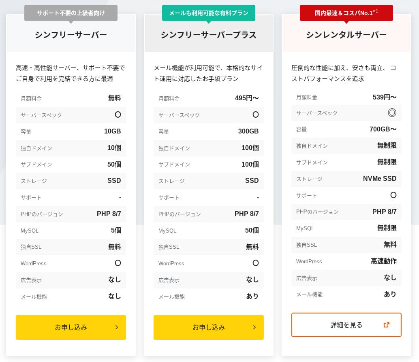Click the external link icon on 詳細を見る
The width and height of the screenshot is (419, 362).
click(x=386, y=325)
